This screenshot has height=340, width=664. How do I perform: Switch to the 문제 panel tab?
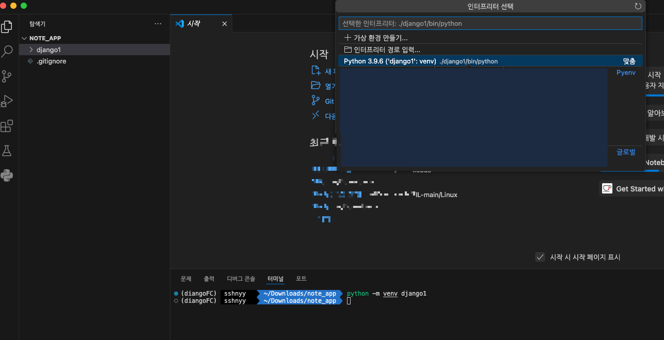[x=186, y=279]
